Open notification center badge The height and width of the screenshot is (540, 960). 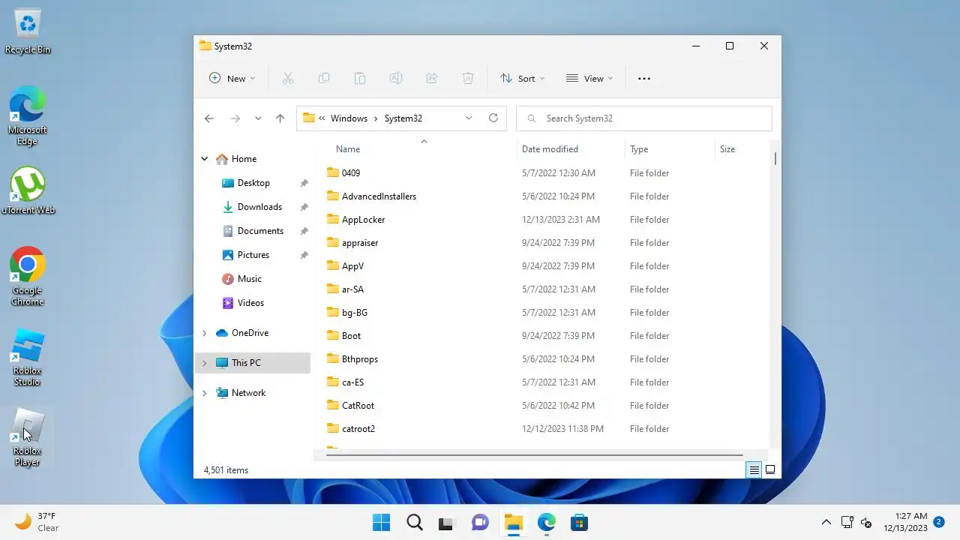click(938, 521)
